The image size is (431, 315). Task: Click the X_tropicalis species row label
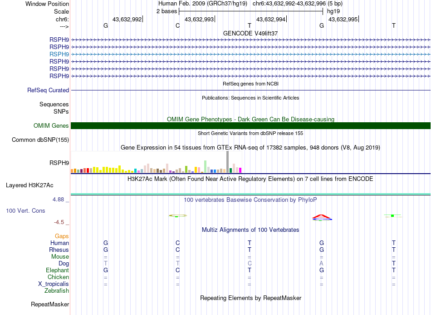click(54, 284)
